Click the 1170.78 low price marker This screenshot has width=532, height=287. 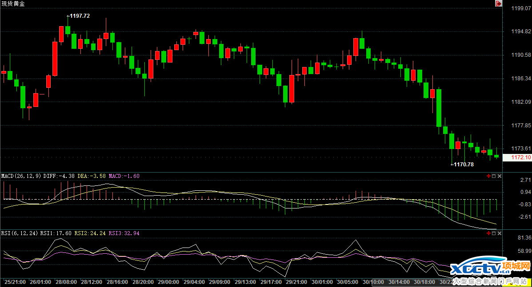point(463,165)
